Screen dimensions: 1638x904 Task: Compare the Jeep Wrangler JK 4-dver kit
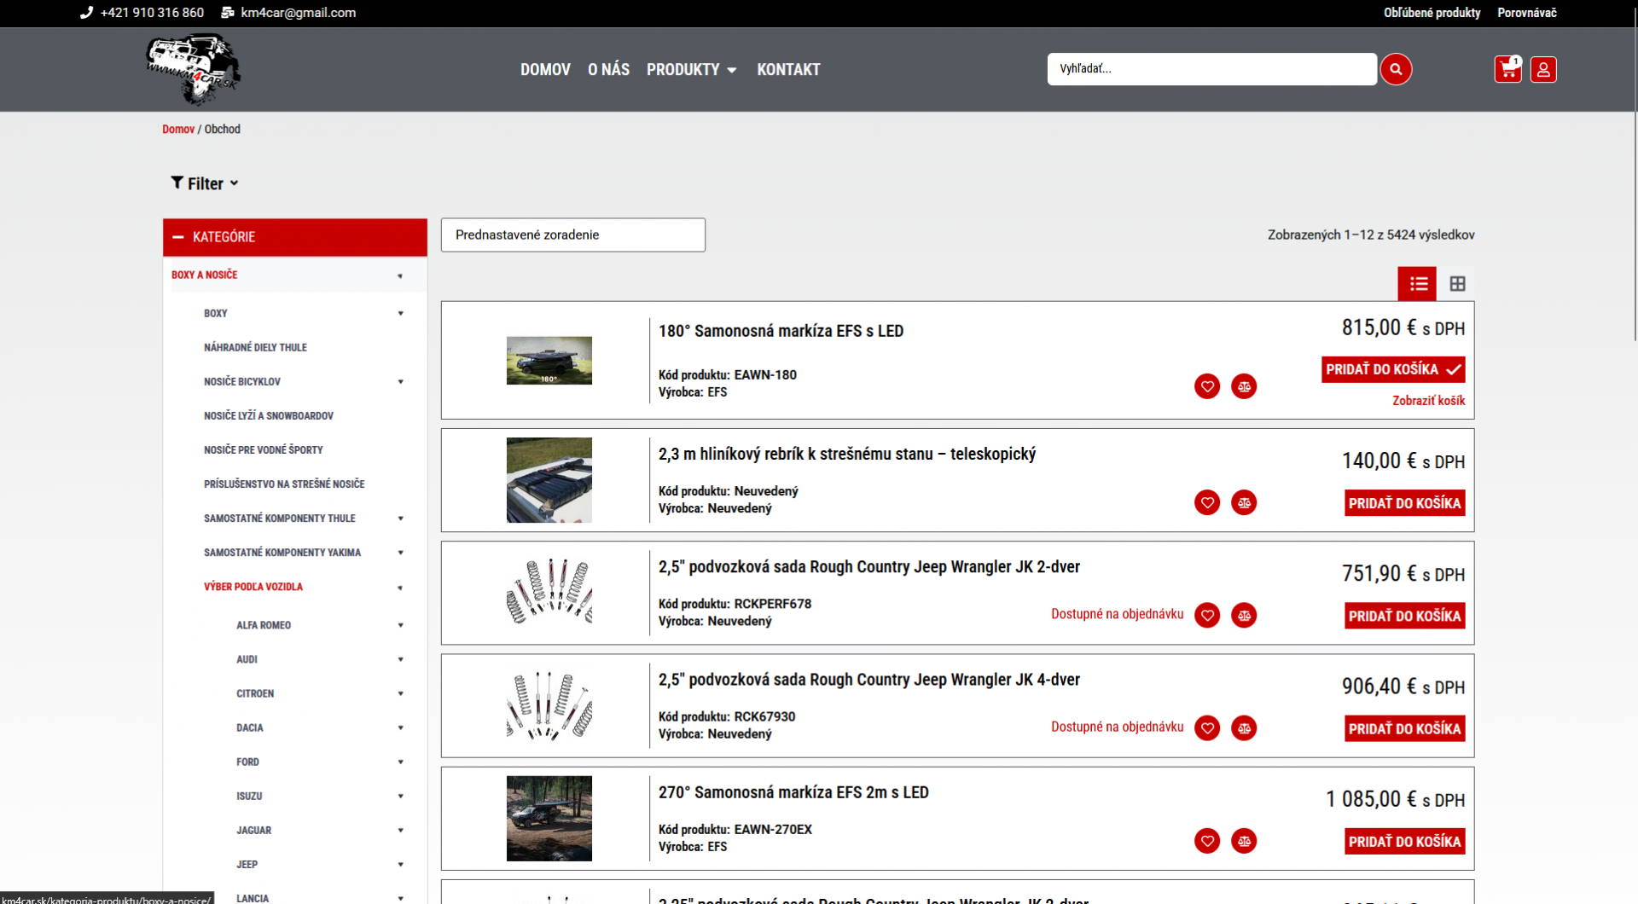[1244, 727]
